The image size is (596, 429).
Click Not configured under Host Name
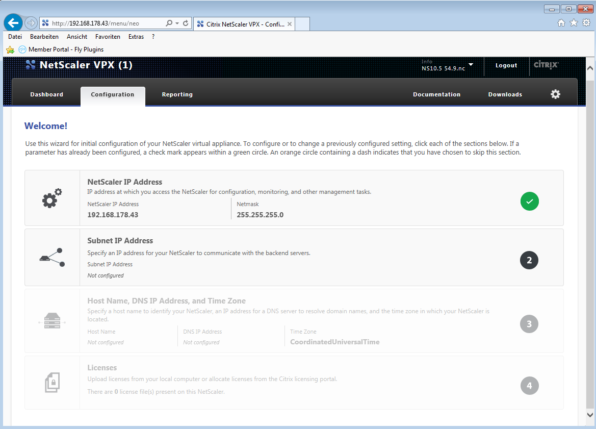106,342
